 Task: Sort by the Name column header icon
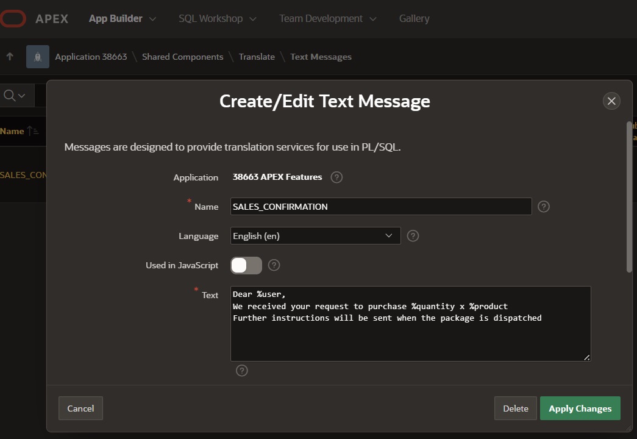[33, 131]
